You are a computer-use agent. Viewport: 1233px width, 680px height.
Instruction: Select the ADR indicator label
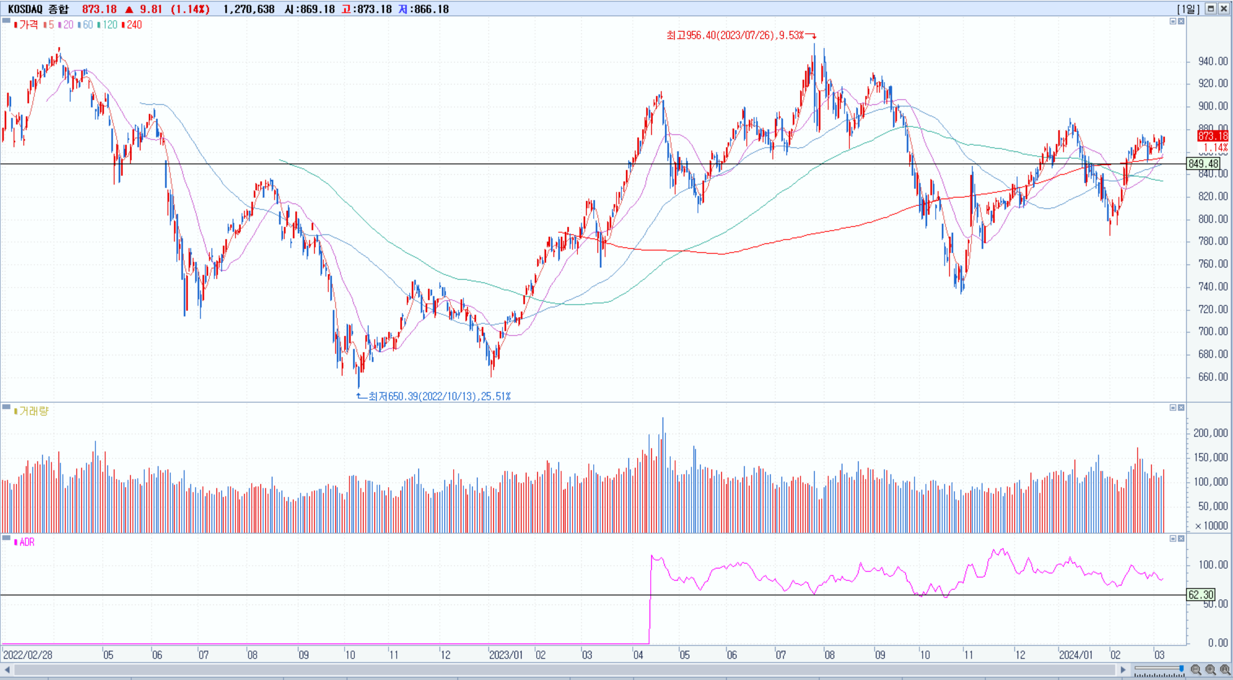(25, 542)
